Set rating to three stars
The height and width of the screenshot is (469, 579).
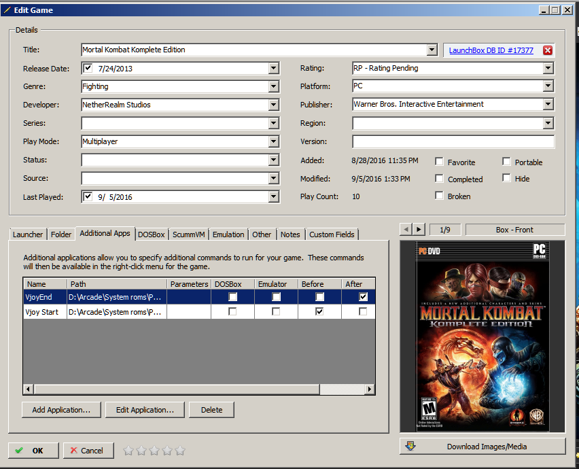tap(154, 451)
